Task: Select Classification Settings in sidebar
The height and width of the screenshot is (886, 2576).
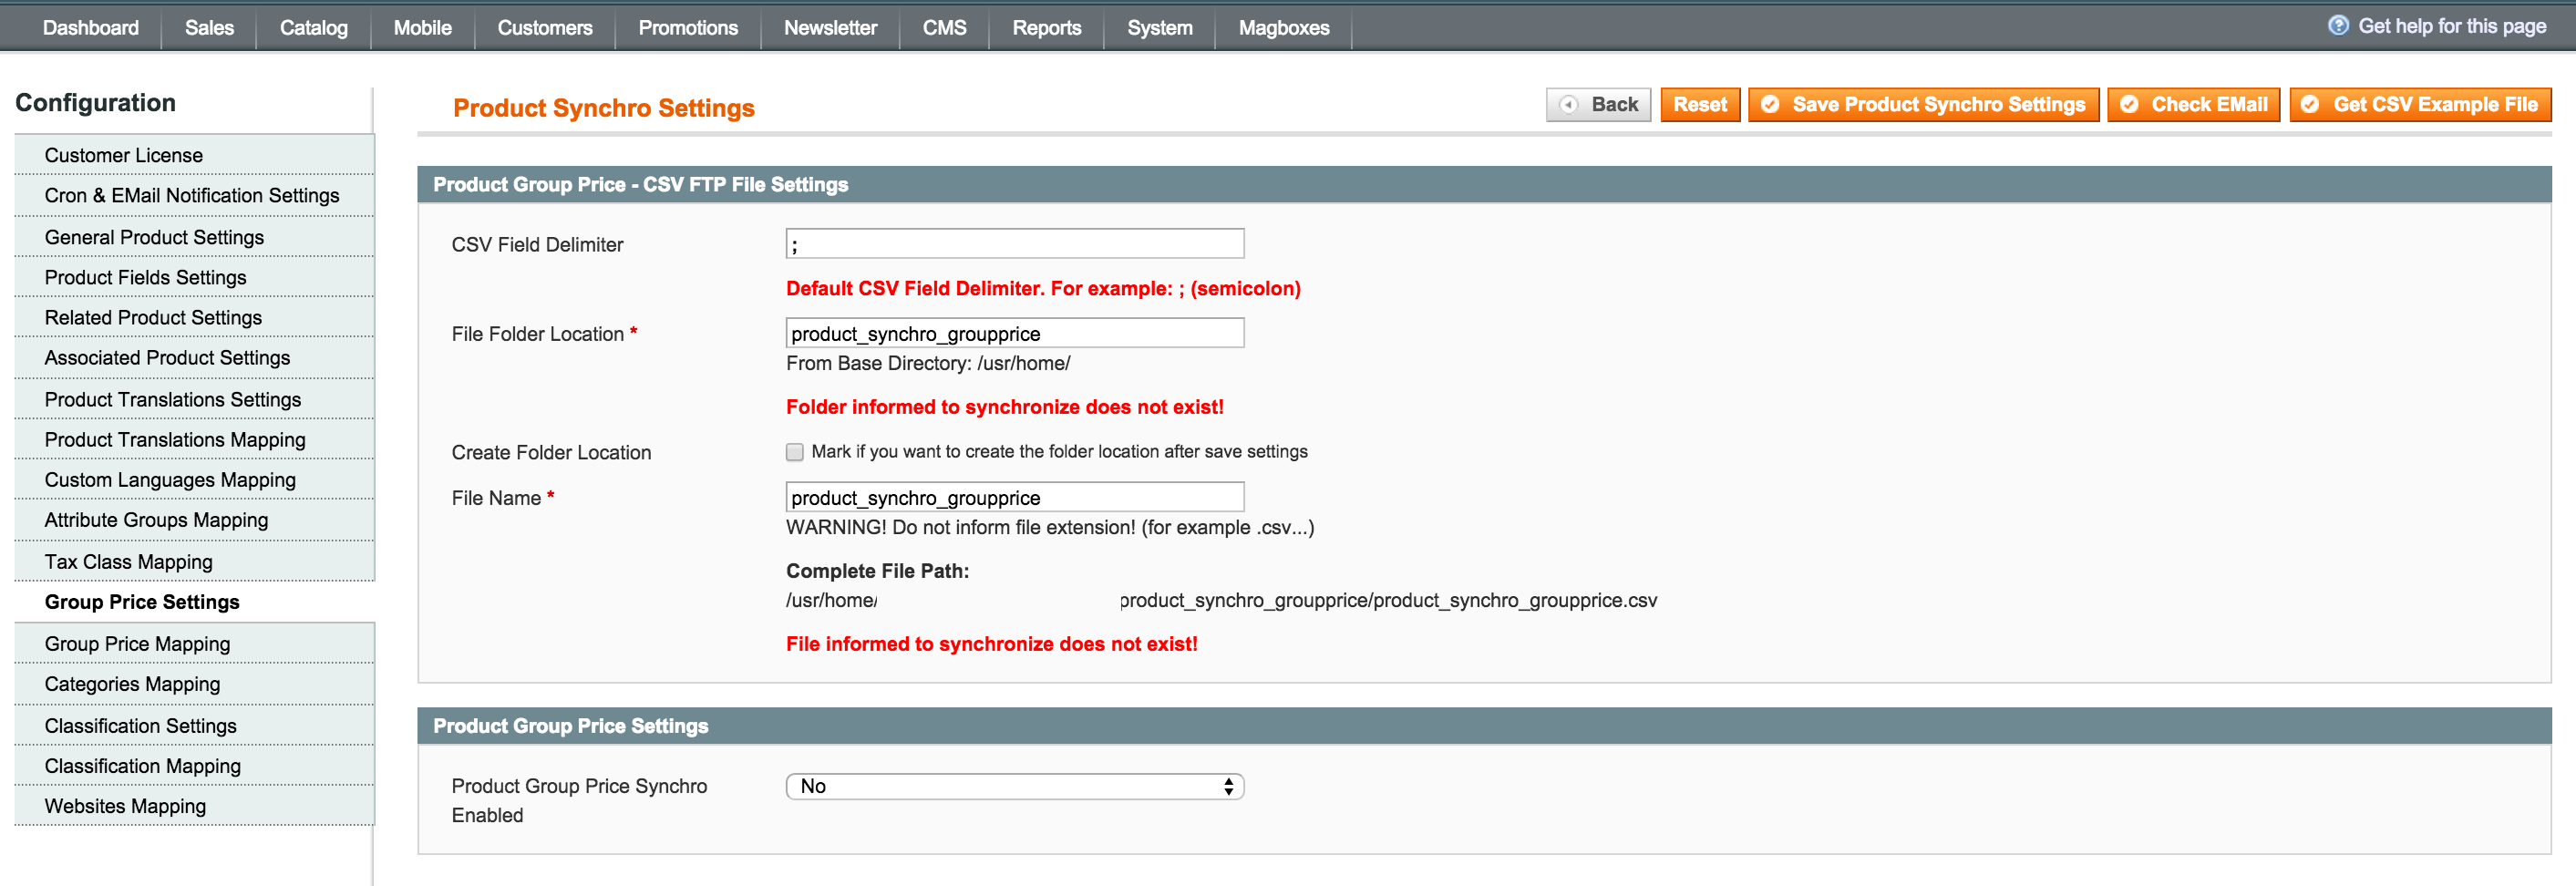Action: coord(195,725)
